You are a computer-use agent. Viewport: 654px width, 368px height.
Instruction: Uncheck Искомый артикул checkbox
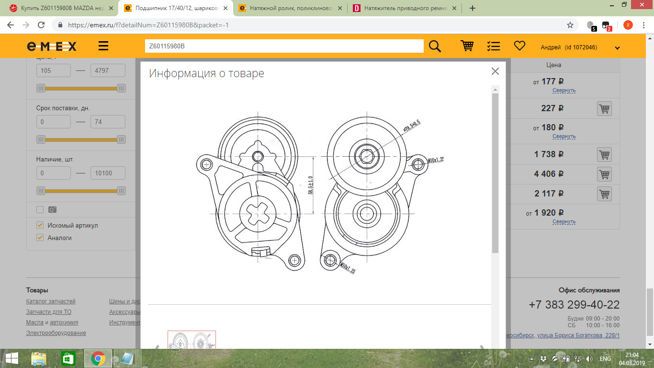click(40, 225)
